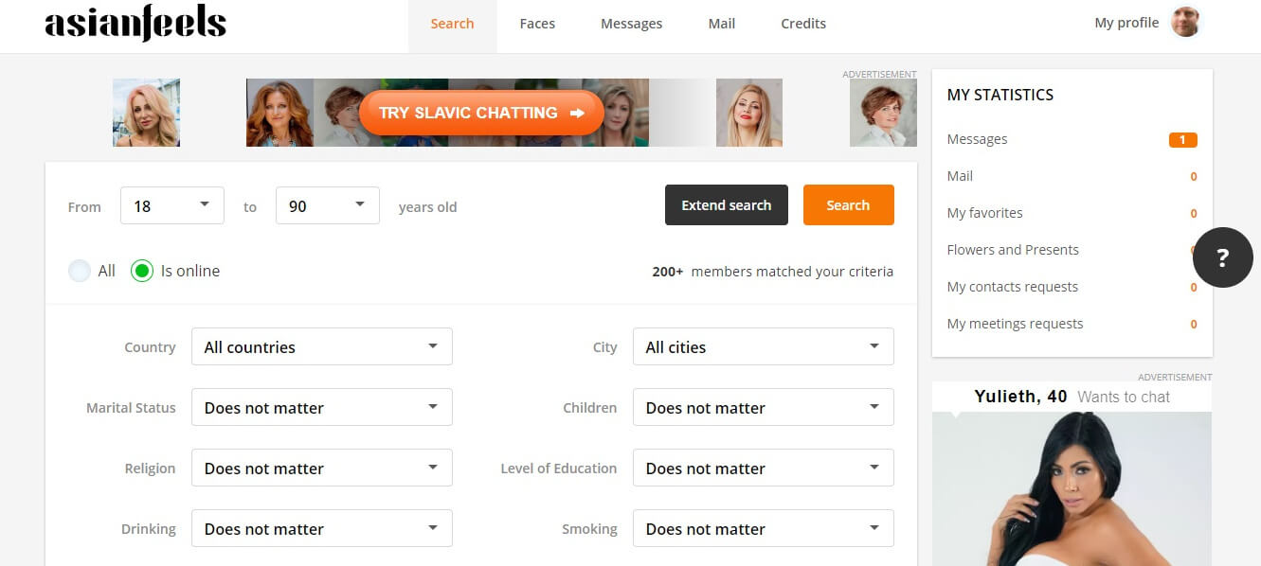Open the From age dropdown showing 18
Image resolution: width=1261 pixels, height=566 pixels.
pyautogui.click(x=172, y=205)
